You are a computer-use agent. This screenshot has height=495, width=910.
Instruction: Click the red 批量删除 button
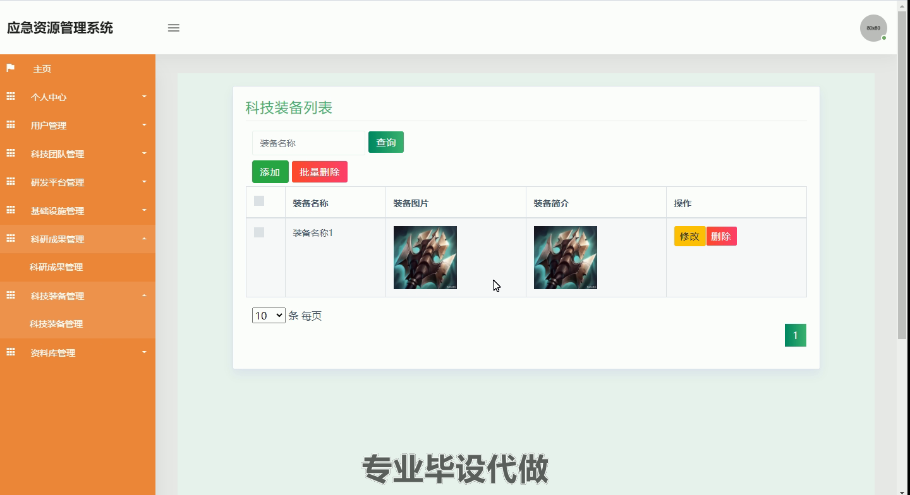320,172
